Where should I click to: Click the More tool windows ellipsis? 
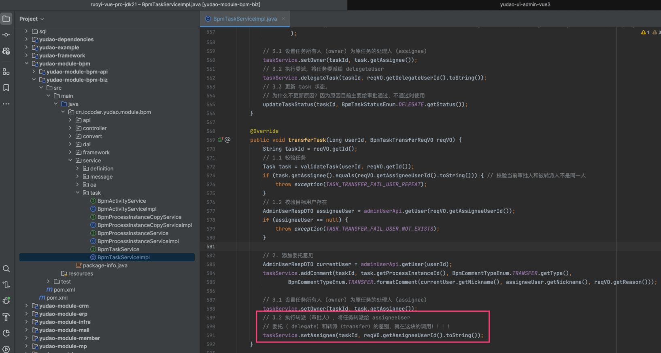[x=6, y=104]
